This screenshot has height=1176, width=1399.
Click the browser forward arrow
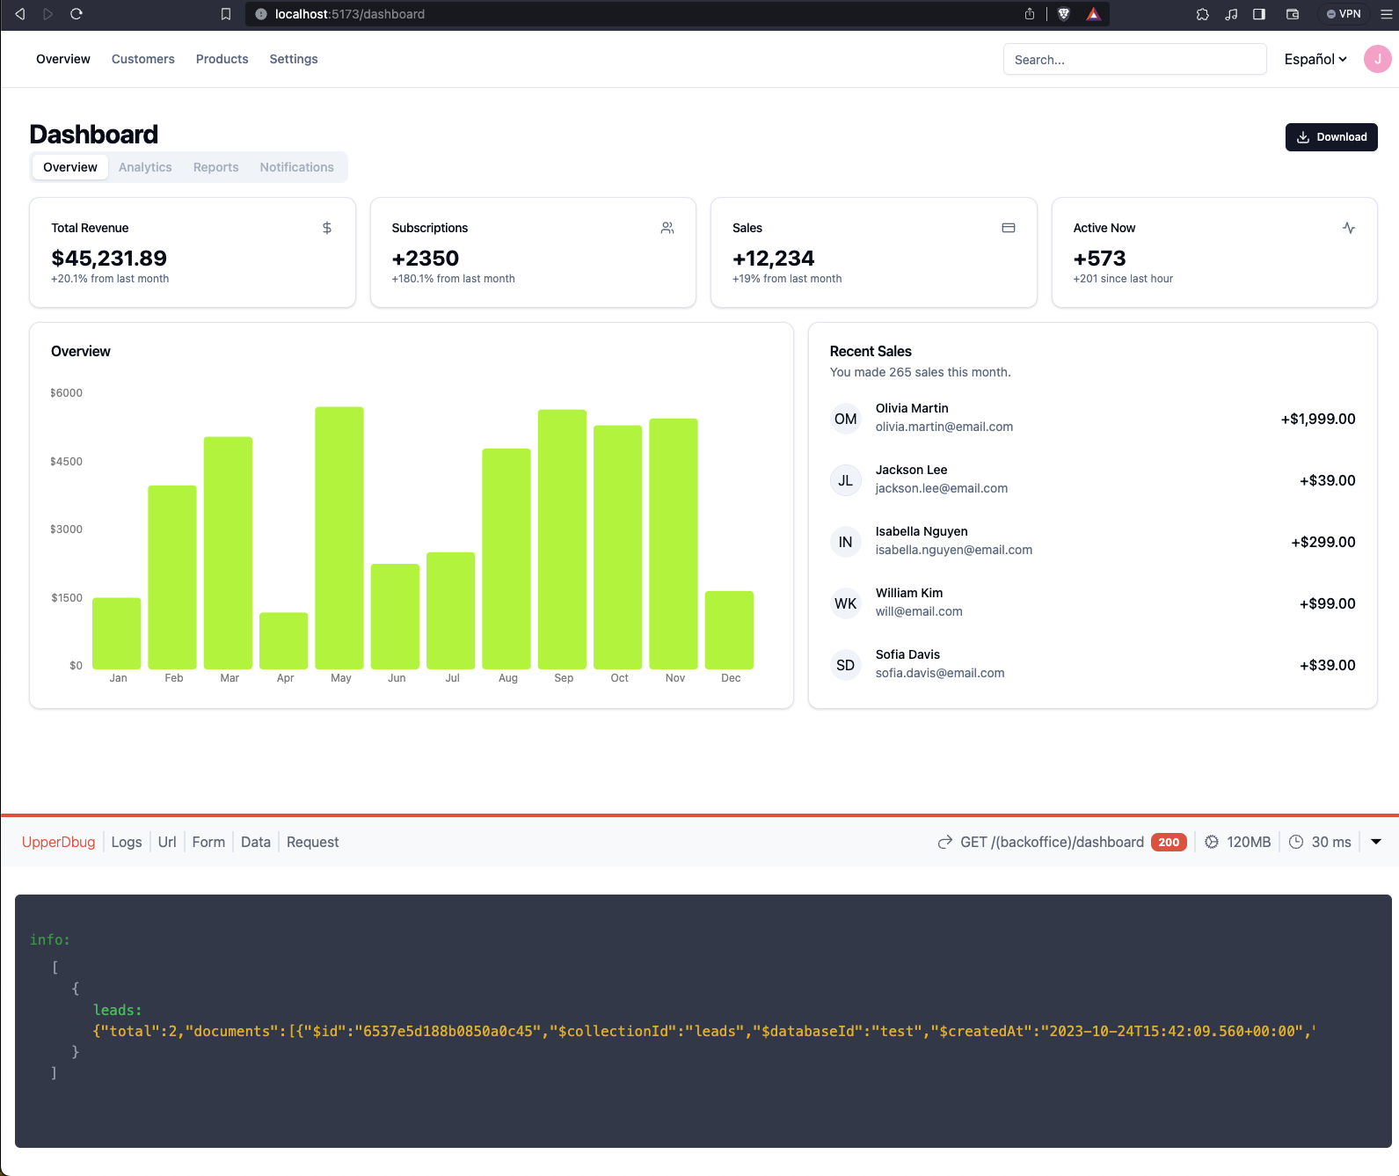48,14
